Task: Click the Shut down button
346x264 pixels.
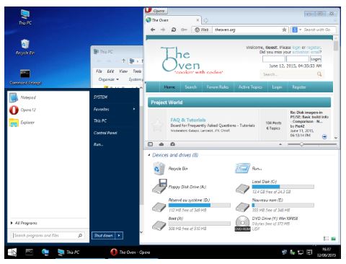Action: tap(104, 235)
